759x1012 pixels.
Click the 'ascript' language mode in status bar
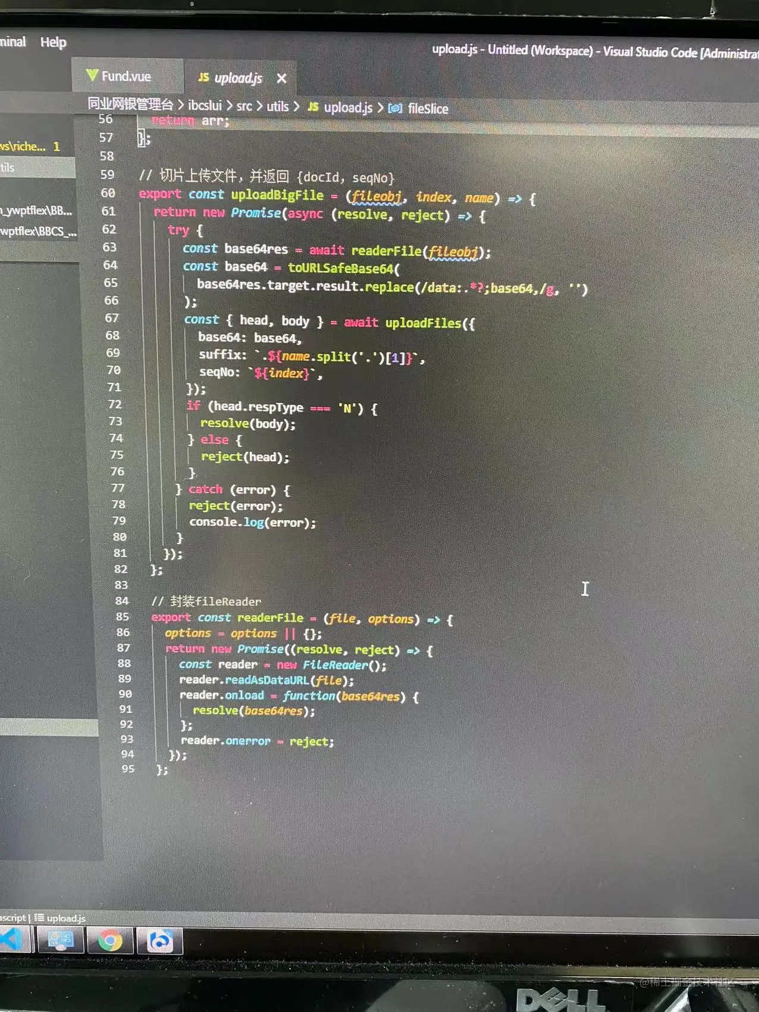point(13,917)
